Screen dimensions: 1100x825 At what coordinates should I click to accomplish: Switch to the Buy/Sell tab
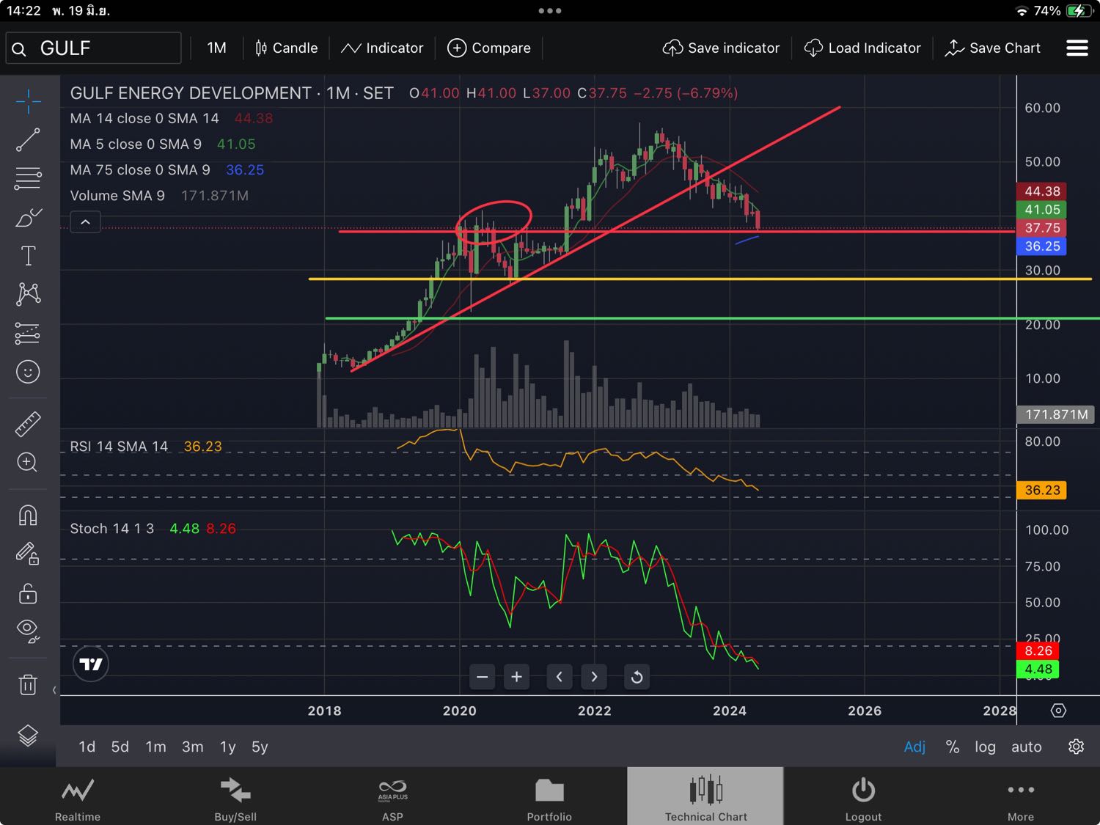(235, 797)
